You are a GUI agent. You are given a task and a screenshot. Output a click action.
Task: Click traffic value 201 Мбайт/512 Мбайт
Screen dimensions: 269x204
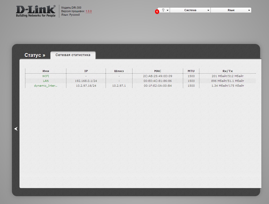pos(228,76)
